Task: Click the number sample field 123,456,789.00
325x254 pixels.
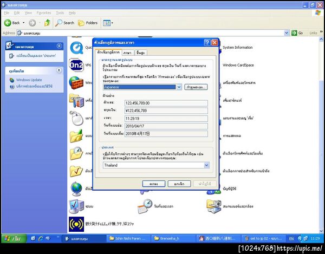Action: coord(166,103)
